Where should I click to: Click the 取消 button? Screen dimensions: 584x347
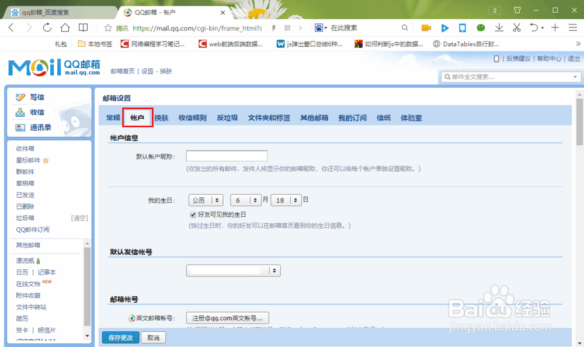point(153,338)
